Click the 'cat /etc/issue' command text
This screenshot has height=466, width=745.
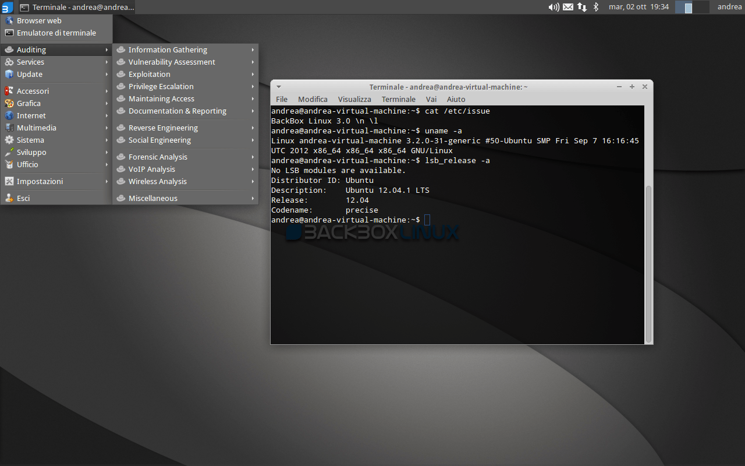457,111
